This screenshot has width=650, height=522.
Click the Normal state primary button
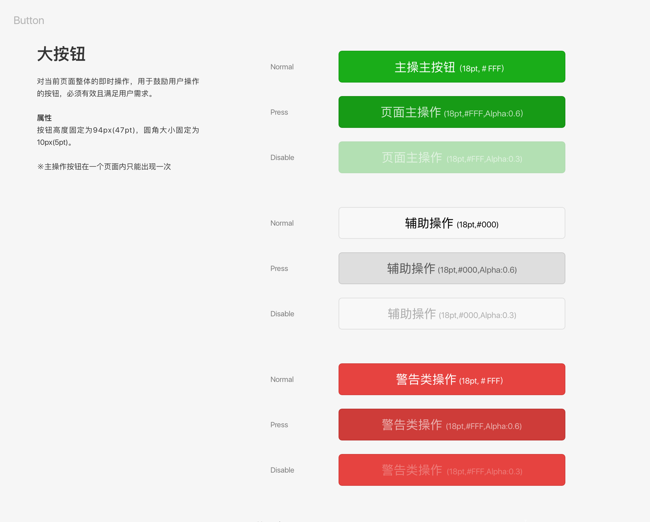point(452,67)
